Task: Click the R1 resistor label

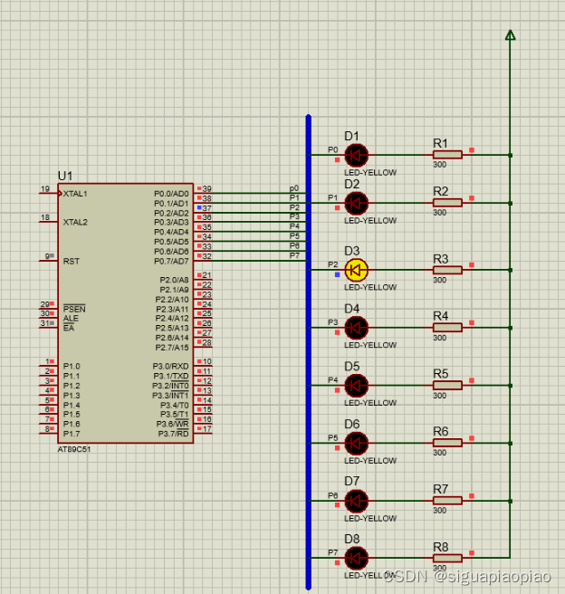Action: coord(440,143)
